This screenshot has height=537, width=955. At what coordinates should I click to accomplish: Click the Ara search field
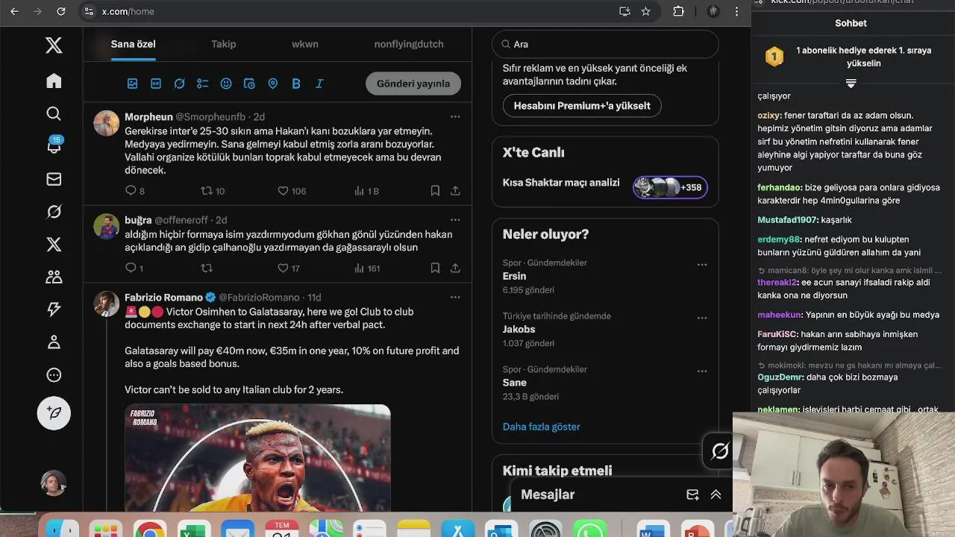(x=605, y=44)
